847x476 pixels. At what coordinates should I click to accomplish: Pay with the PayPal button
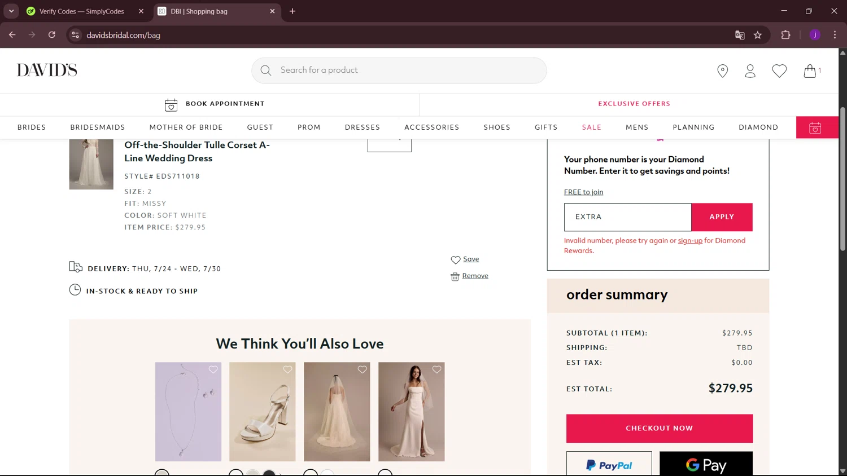pos(609,465)
